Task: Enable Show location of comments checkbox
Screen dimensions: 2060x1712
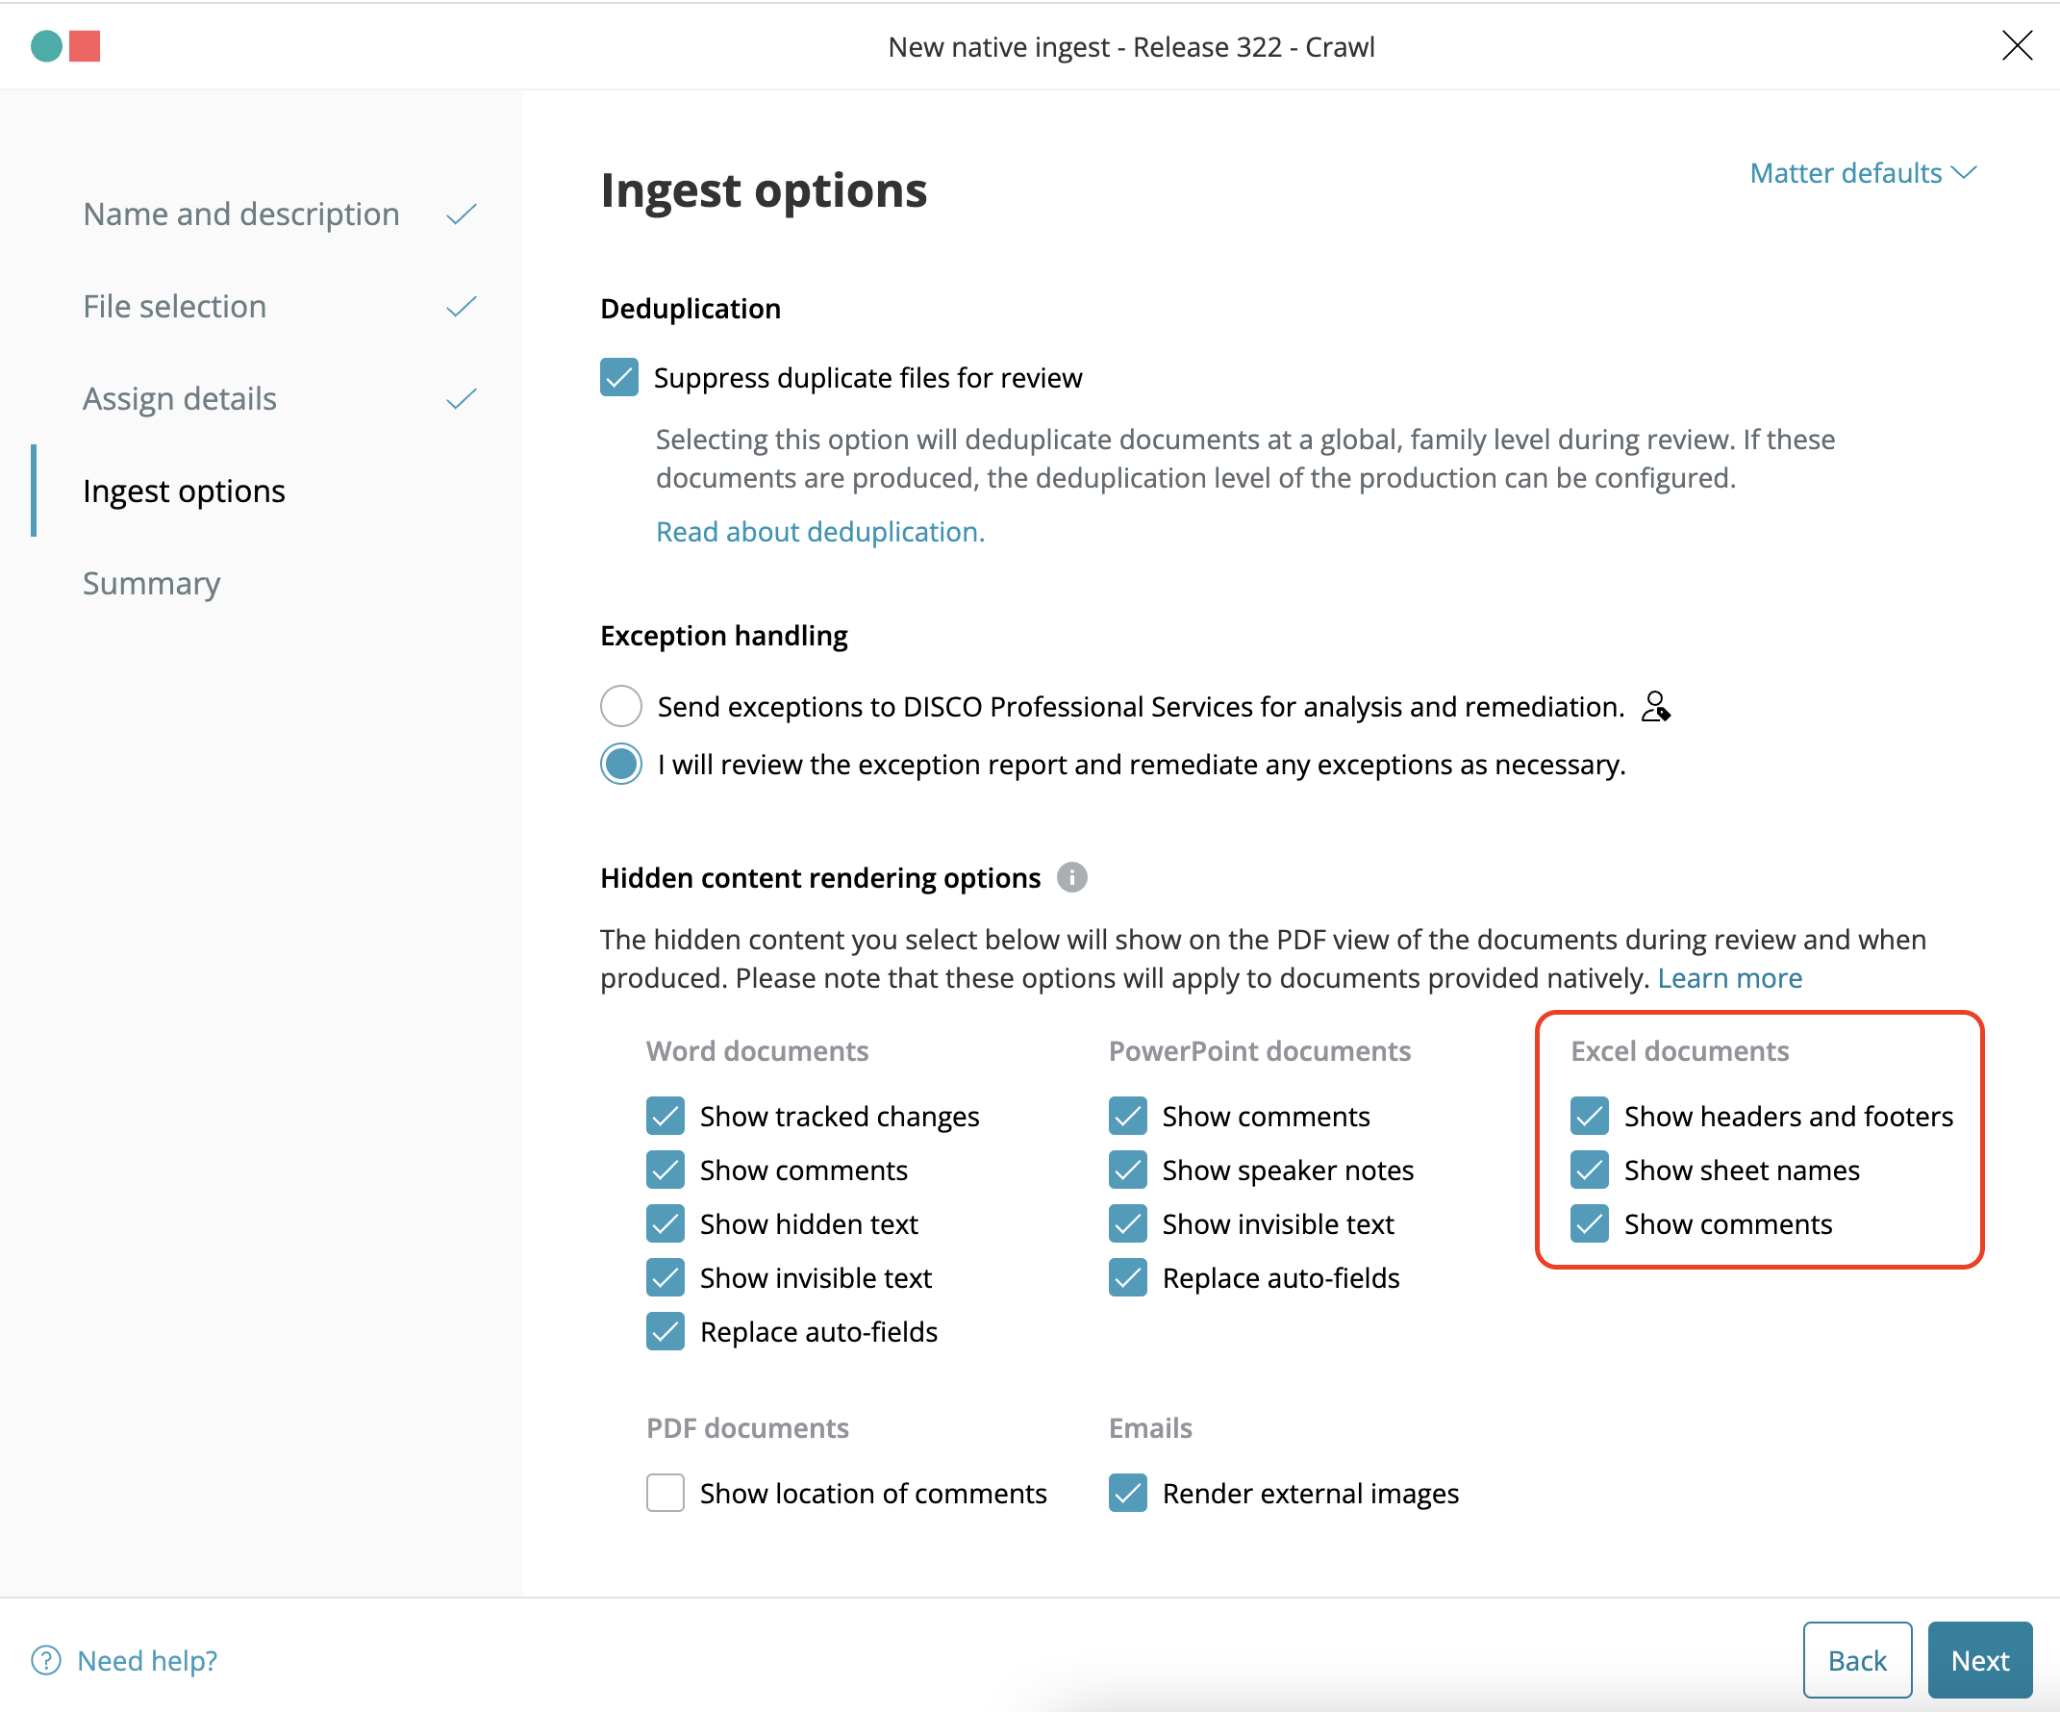Action: point(666,1494)
